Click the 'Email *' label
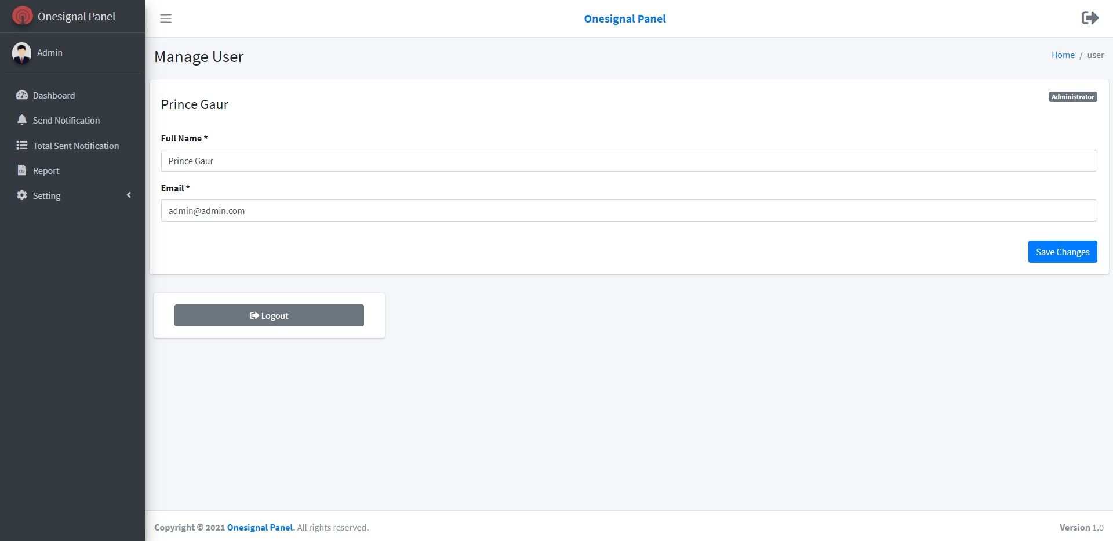Viewport: 1113px width, 541px height. coord(175,188)
